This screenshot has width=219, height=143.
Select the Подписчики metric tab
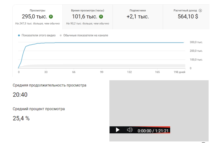[x=138, y=17]
